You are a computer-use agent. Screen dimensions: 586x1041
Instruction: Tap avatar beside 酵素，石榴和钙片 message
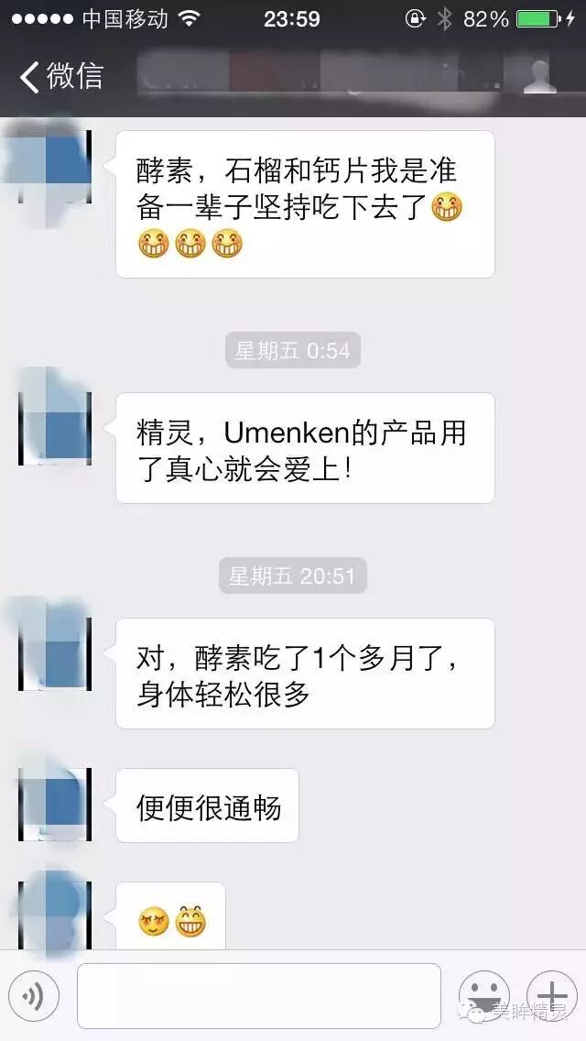(x=54, y=167)
